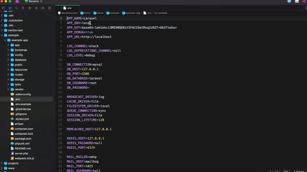The height and width of the screenshot is (172, 307).
Task: Click the example-app breadcrumb segment
Action: 131,13
